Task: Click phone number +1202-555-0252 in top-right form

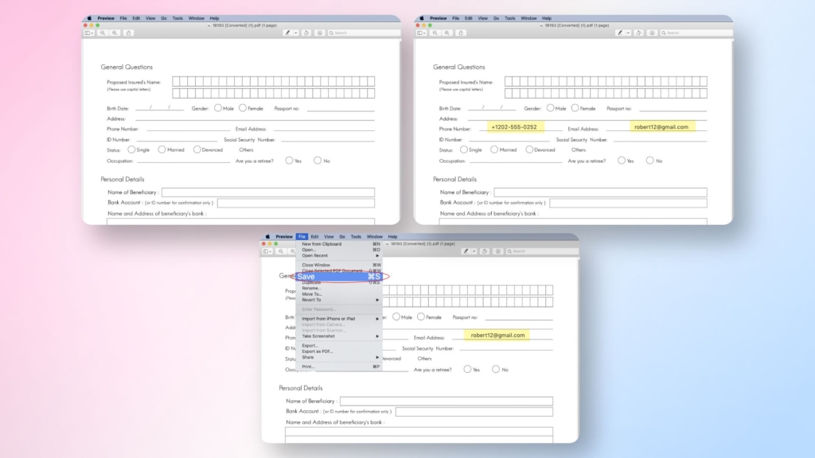Action: pyautogui.click(x=514, y=126)
